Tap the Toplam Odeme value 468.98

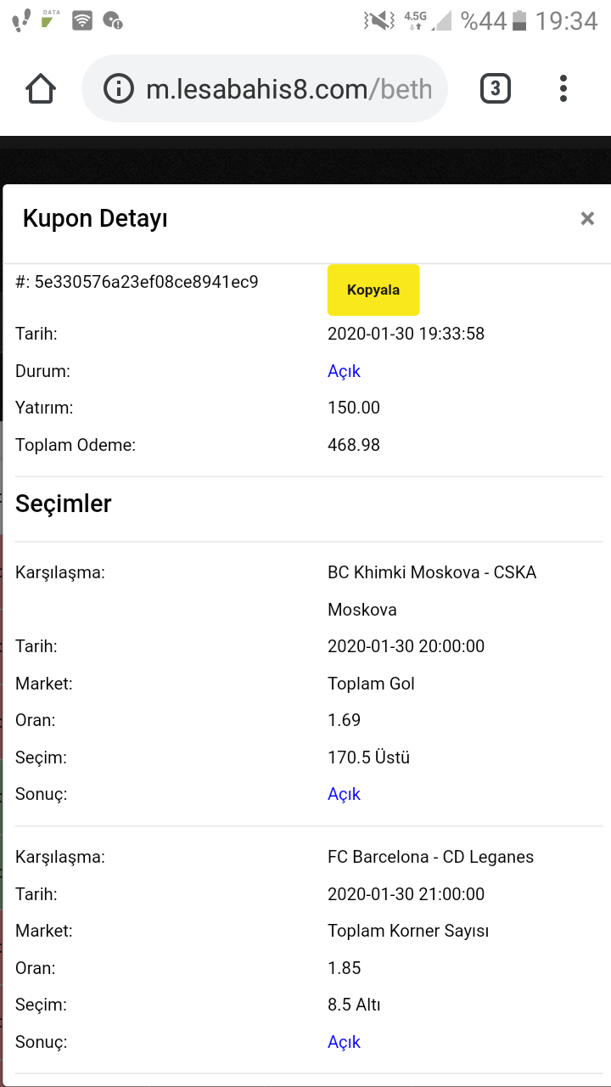tap(354, 445)
